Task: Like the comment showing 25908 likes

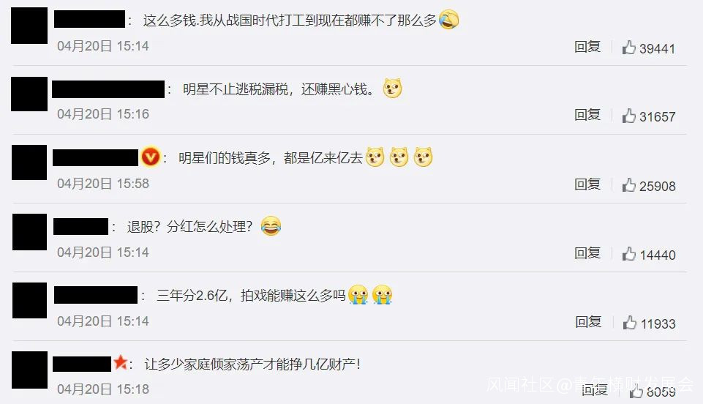Action: click(628, 184)
